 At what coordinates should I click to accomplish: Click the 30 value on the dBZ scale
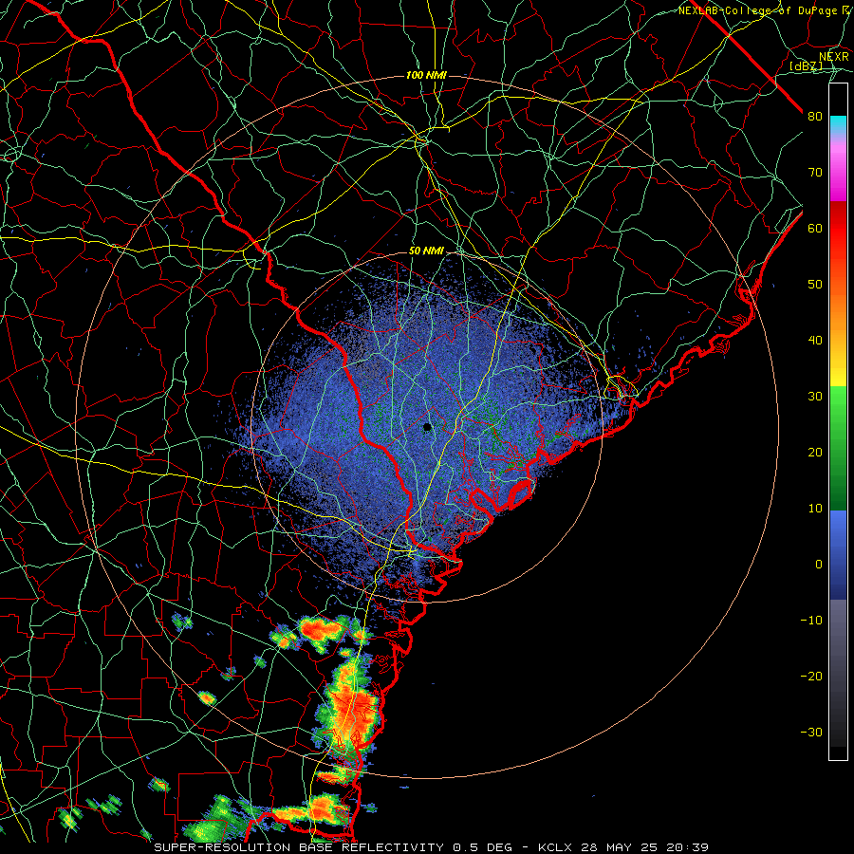click(815, 397)
